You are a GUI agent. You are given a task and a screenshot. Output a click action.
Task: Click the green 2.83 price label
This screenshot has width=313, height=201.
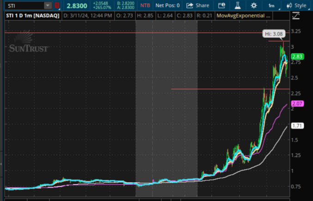click(297, 57)
